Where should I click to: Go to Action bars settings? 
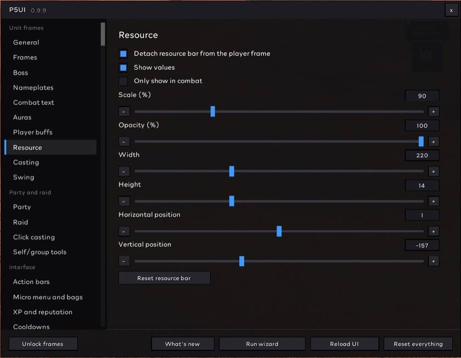50,282
